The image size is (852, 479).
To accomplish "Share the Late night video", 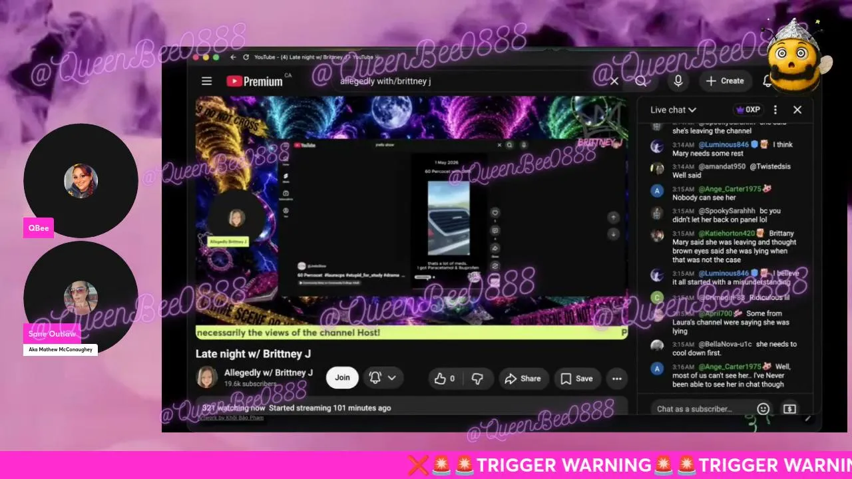I will (523, 379).
